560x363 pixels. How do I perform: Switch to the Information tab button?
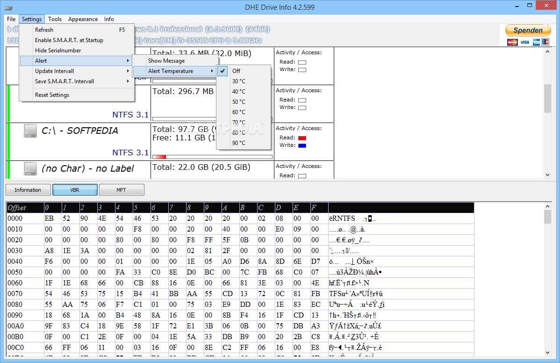tap(28, 190)
